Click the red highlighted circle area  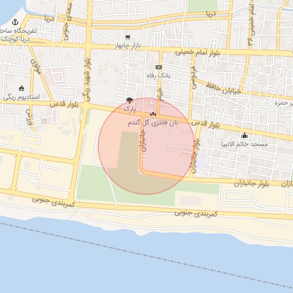[x=146, y=146]
